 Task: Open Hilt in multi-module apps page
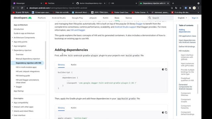pyautogui.click(x=26, y=67)
